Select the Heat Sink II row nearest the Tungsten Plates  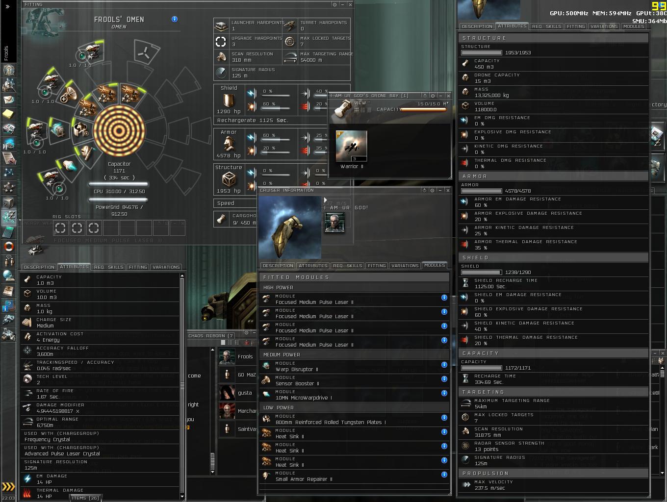click(x=354, y=433)
